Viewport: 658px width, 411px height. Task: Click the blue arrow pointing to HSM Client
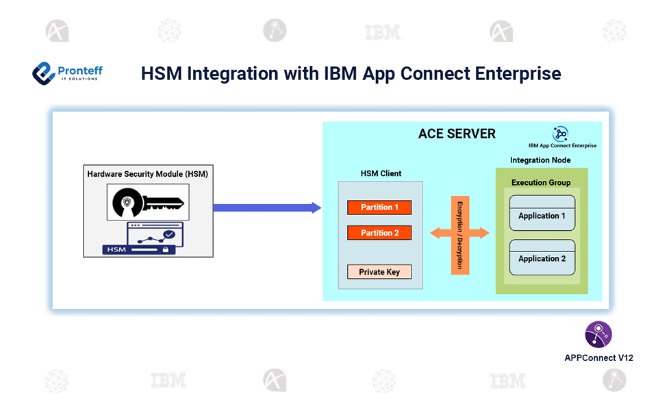coord(266,208)
